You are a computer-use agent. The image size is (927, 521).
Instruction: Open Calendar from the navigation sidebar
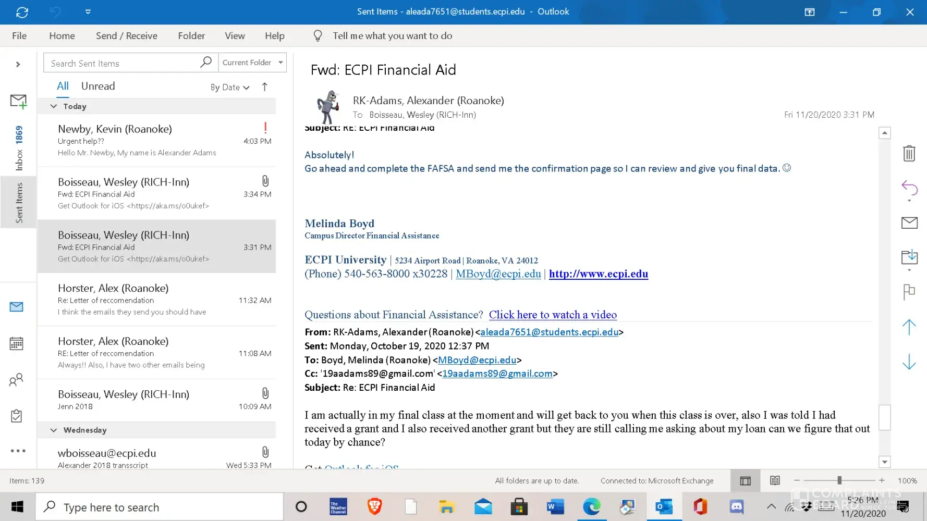click(x=17, y=344)
